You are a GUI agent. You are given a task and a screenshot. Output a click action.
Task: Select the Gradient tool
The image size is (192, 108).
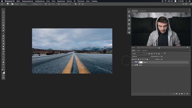(x=3, y=44)
